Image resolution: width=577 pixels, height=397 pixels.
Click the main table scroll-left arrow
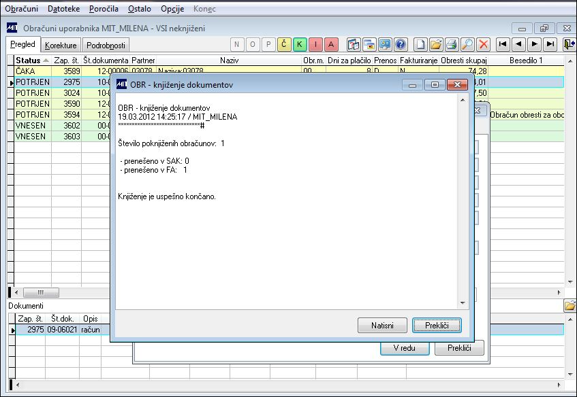coord(16,293)
